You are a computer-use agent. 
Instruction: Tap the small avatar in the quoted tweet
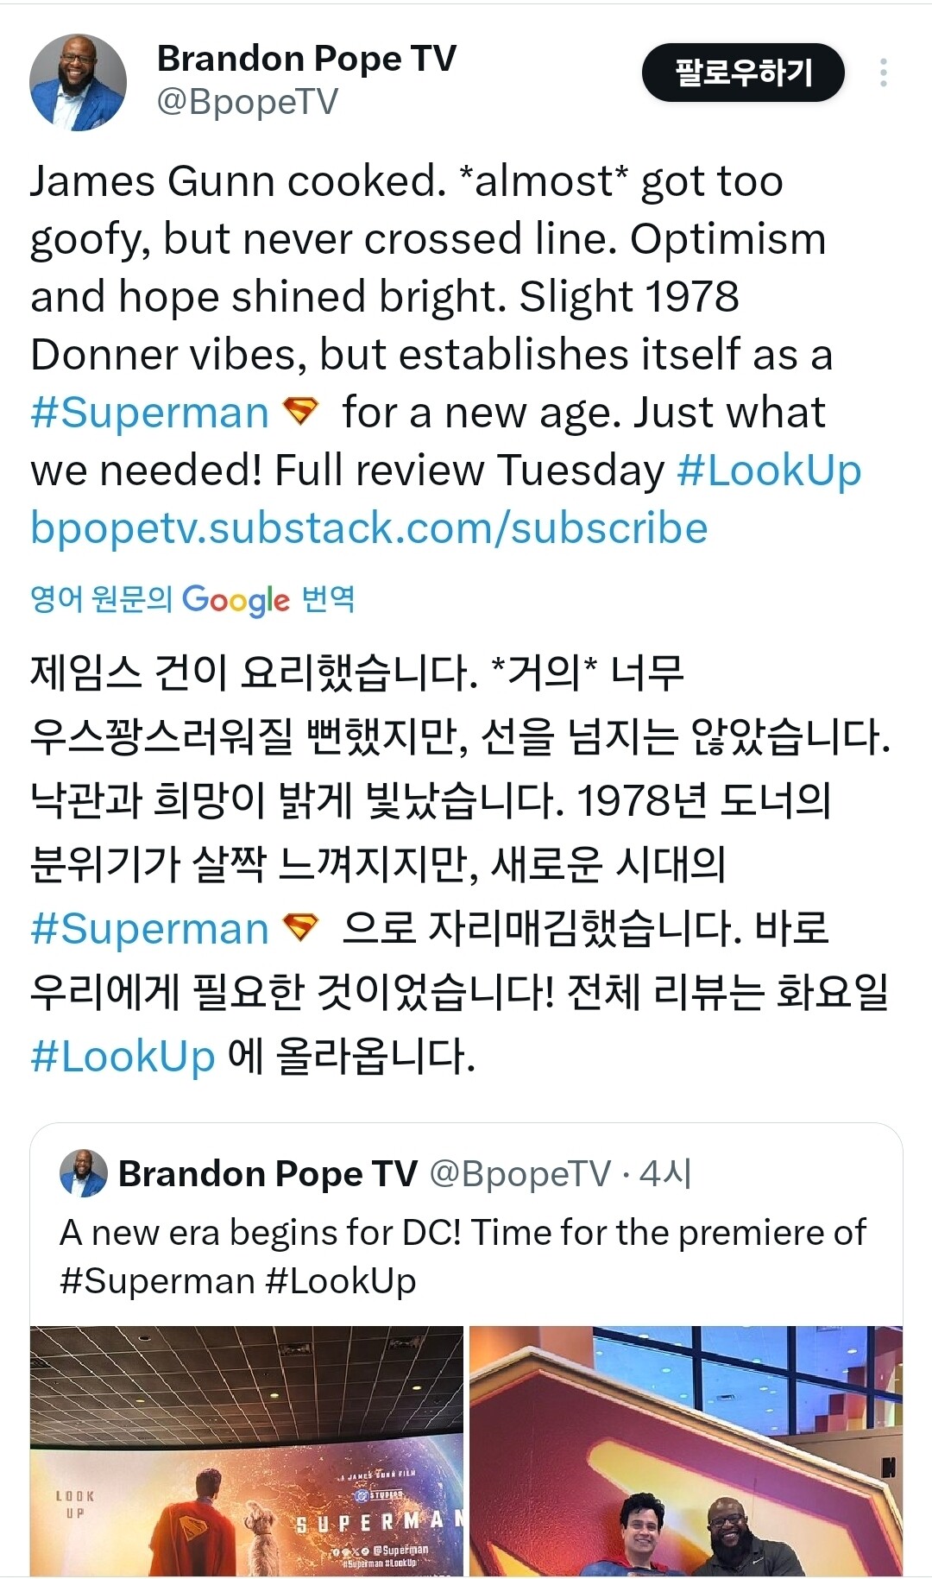(83, 1174)
